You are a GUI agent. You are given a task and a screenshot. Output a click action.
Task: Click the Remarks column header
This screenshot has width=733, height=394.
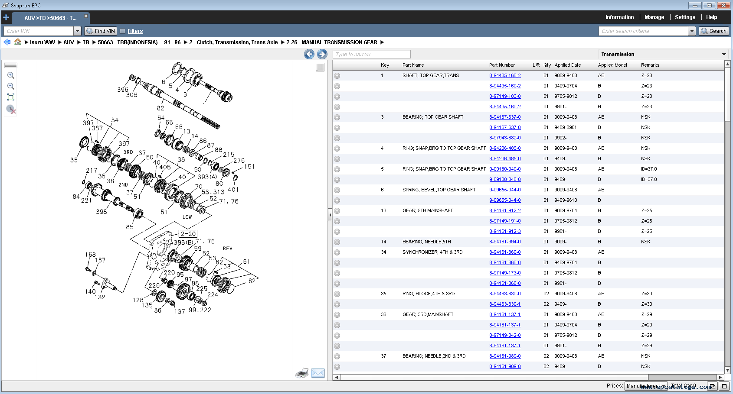tap(650, 65)
